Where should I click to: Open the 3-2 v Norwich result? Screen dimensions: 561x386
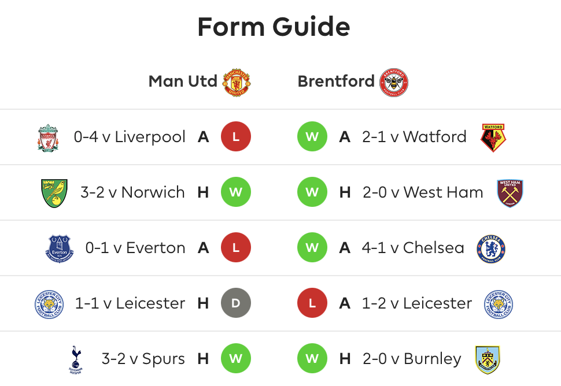pos(132,192)
